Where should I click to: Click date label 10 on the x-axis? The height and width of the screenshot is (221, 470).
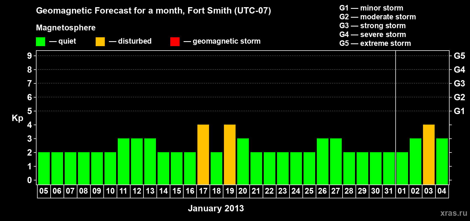tap(110, 191)
